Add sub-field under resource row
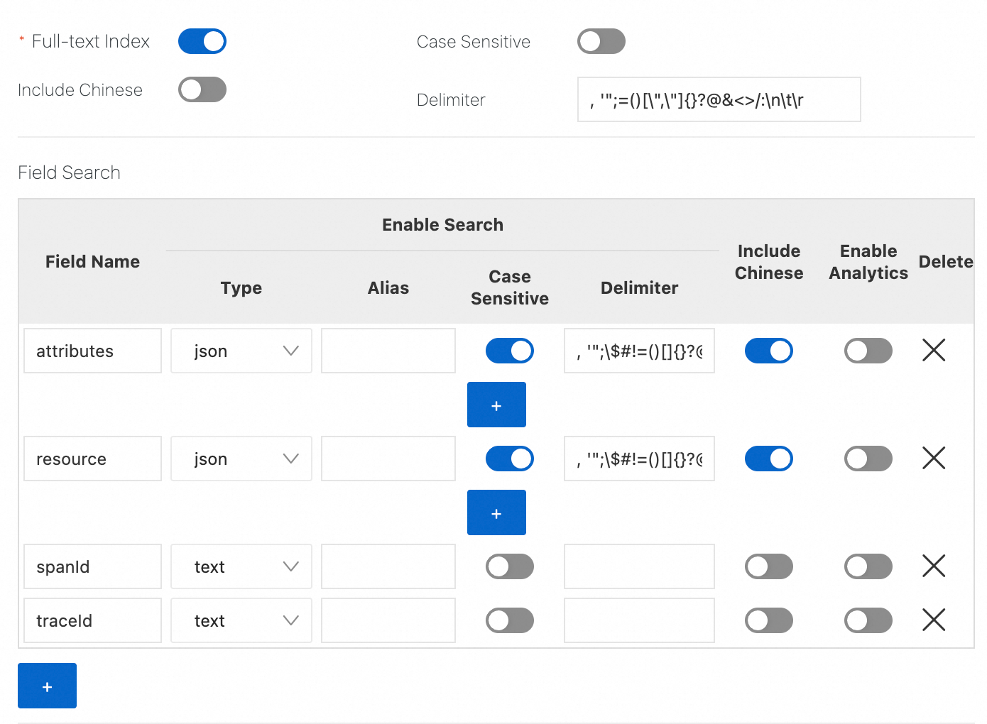 coord(496,512)
